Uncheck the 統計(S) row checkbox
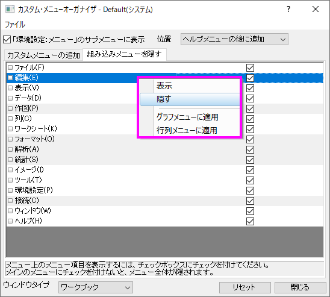This screenshot has height=297, width=330. click(250, 160)
